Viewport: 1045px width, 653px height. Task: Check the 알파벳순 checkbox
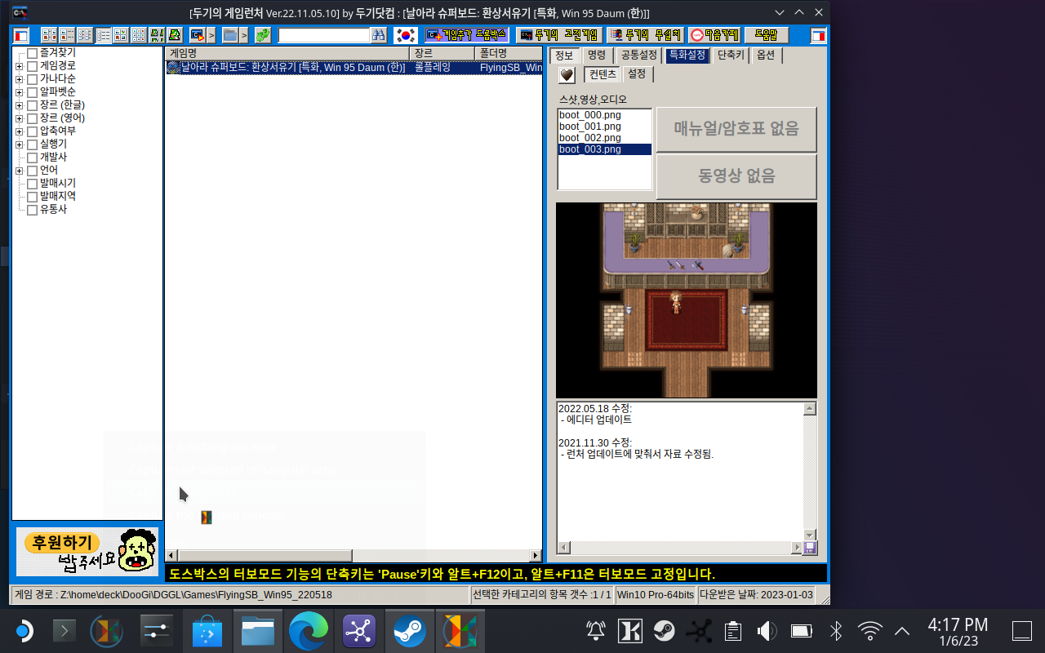click(x=32, y=92)
